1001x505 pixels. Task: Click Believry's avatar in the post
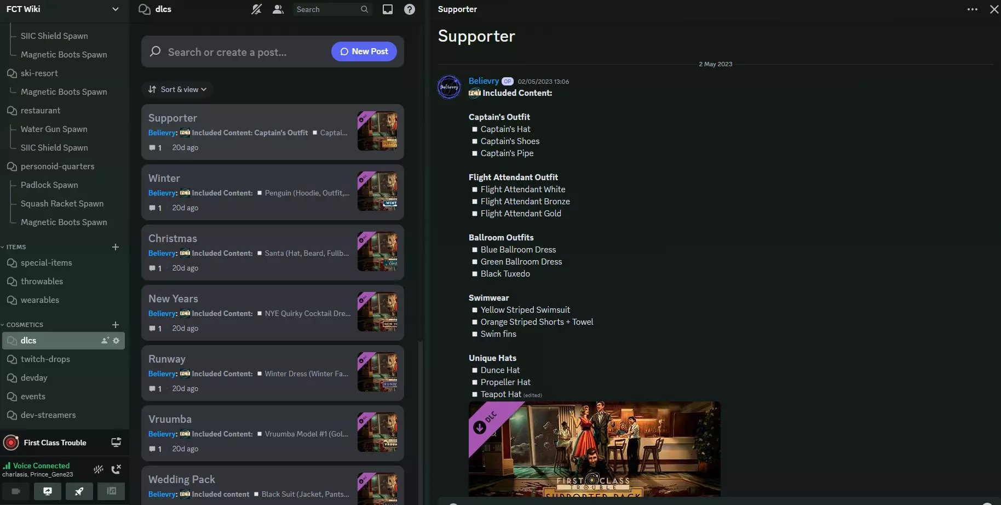pos(449,87)
